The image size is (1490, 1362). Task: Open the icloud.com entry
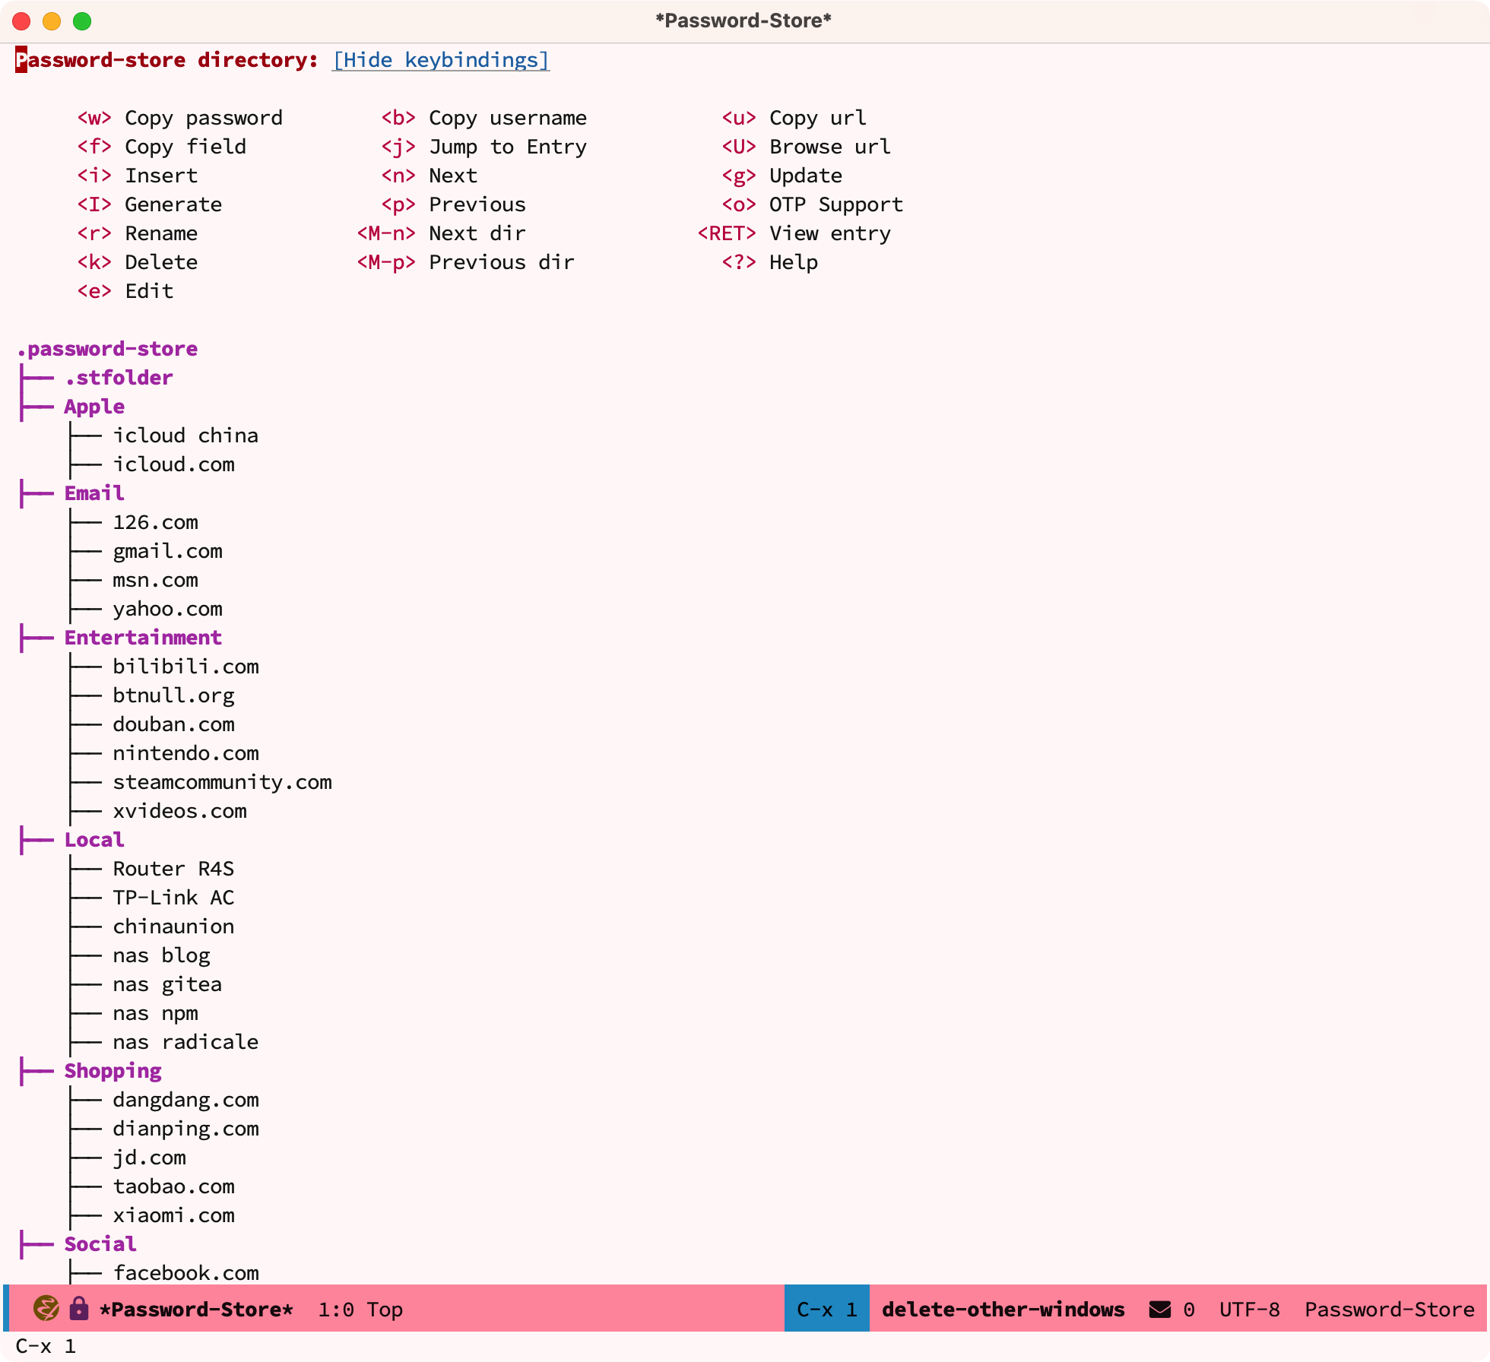(173, 464)
